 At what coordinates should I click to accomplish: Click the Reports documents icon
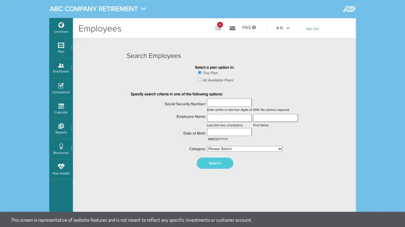pos(61,126)
